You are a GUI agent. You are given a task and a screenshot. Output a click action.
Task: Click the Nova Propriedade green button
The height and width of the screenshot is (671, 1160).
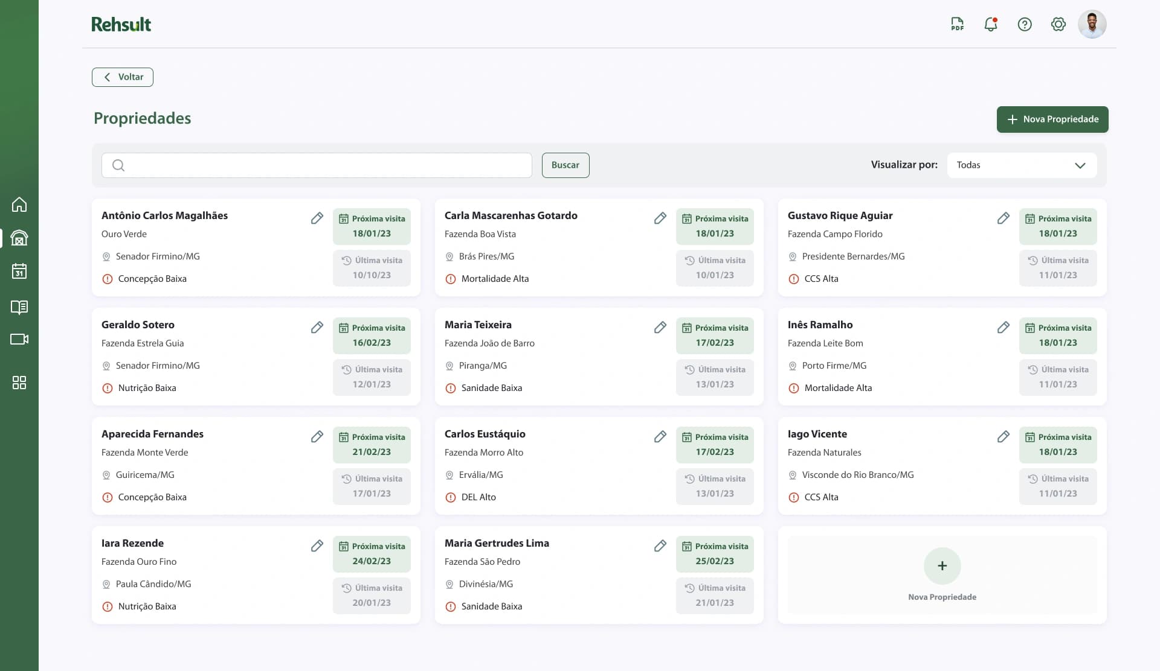pyautogui.click(x=1052, y=119)
